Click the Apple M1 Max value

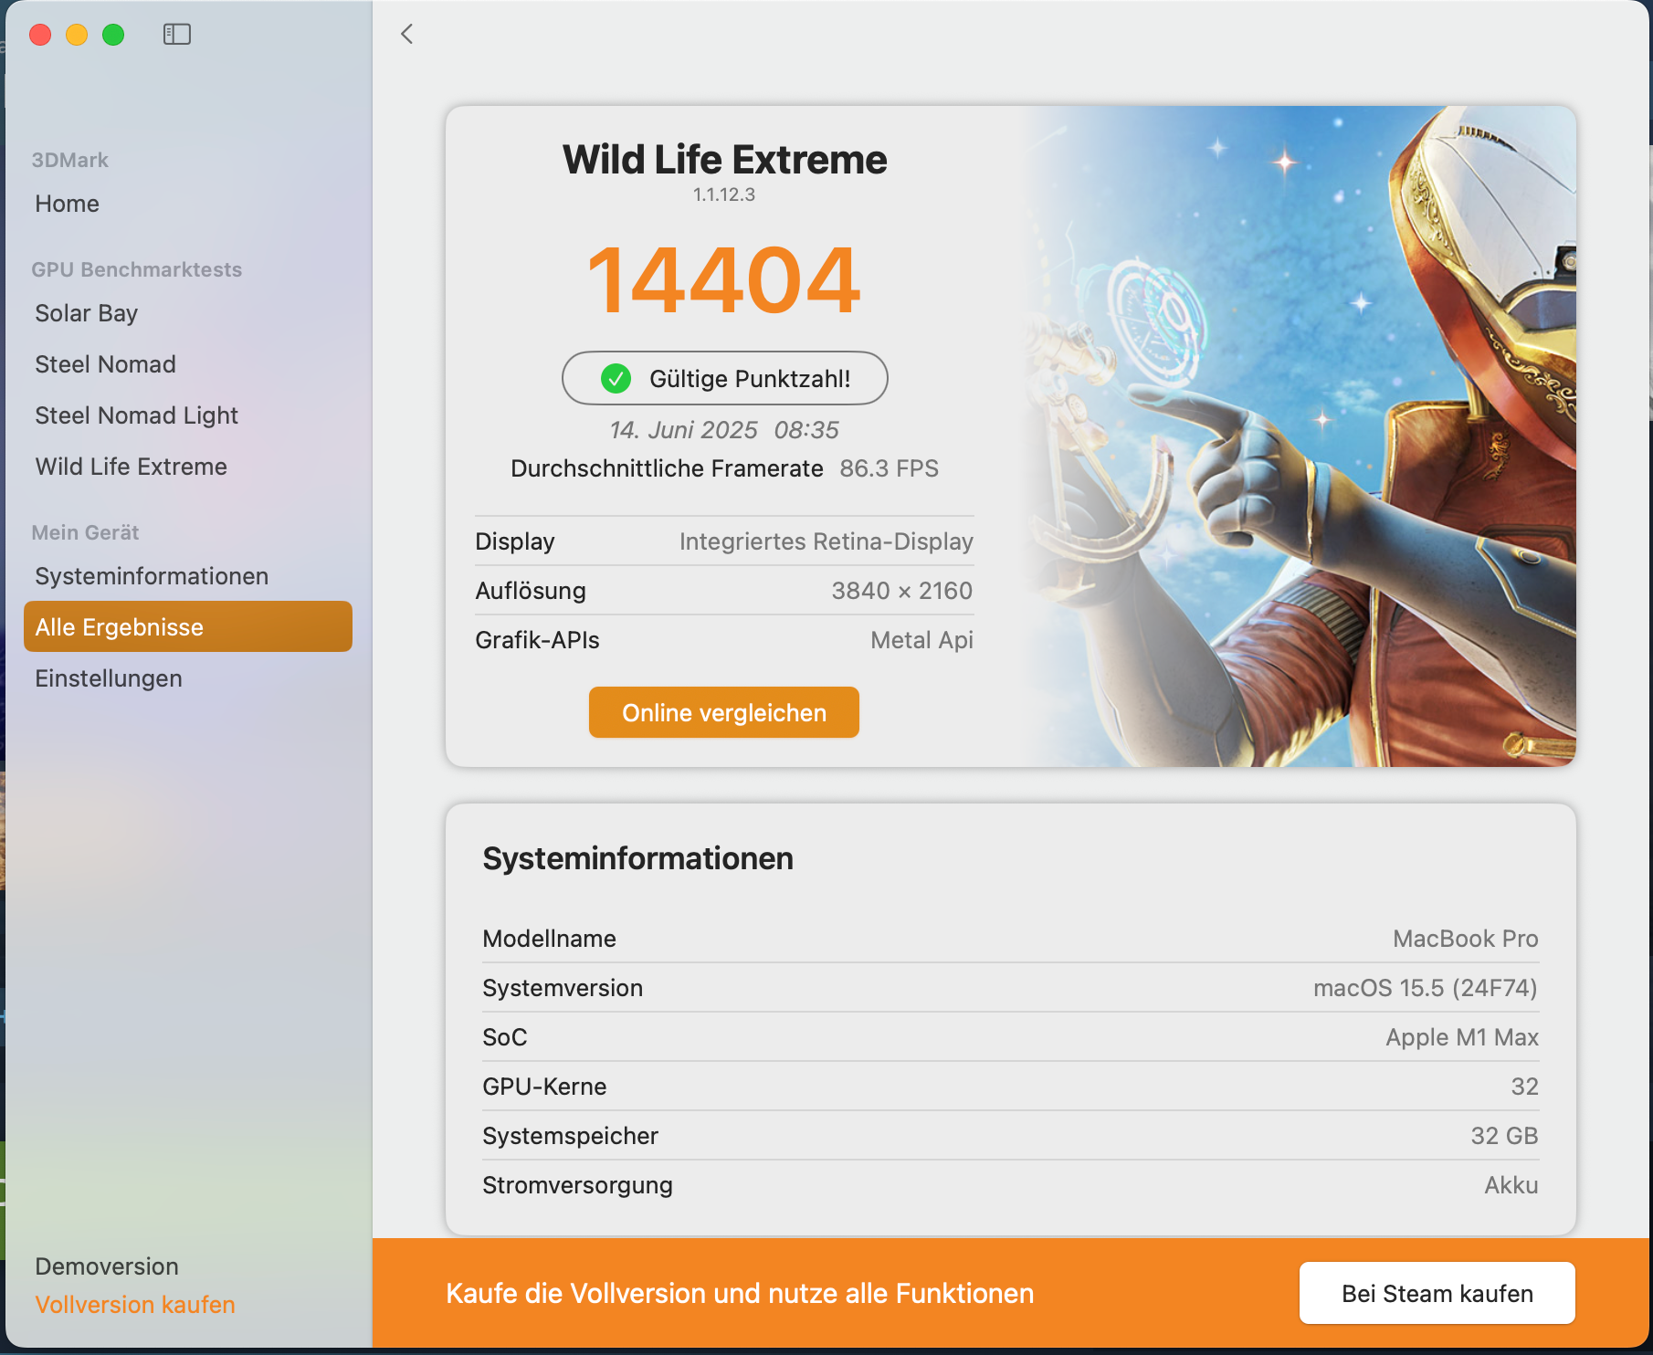(x=1462, y=1037)
